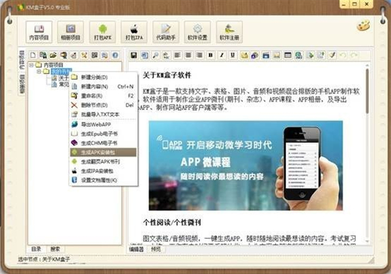391x274 pixels.
Task: Click the 软件注册 registration button
Action: coord(229,33)
